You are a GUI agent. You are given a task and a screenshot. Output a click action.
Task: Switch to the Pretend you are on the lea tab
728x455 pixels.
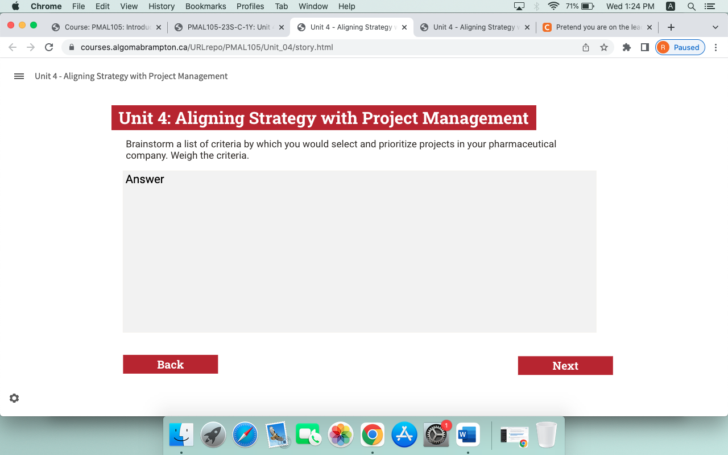pyautogui.click(x=597, y=27)
